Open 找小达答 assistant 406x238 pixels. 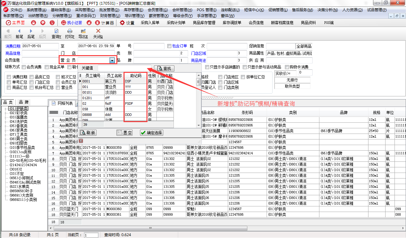coord(71,23)
